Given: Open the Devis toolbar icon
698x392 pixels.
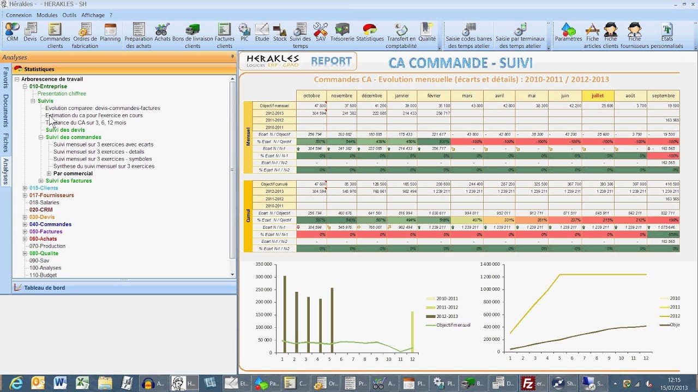Looking at the screenshot, I should (x=30, y=33).
